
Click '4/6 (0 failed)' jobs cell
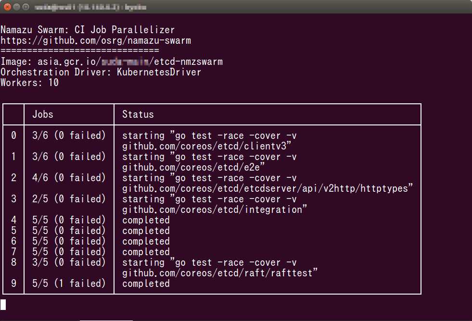pyautogui.click(x=69, y=178)
